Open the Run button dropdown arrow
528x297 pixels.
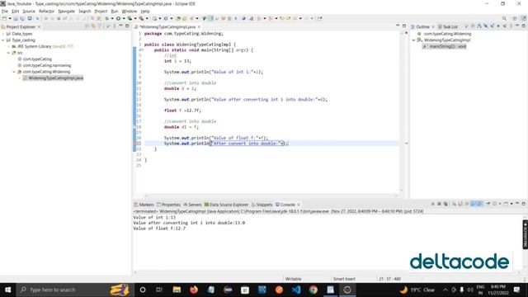(x=123, y=18)
